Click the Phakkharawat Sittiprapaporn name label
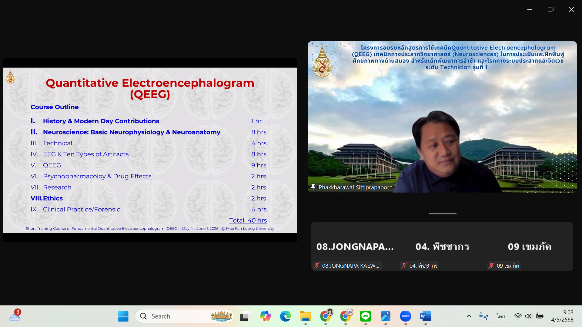 click(x=355, y=187)
